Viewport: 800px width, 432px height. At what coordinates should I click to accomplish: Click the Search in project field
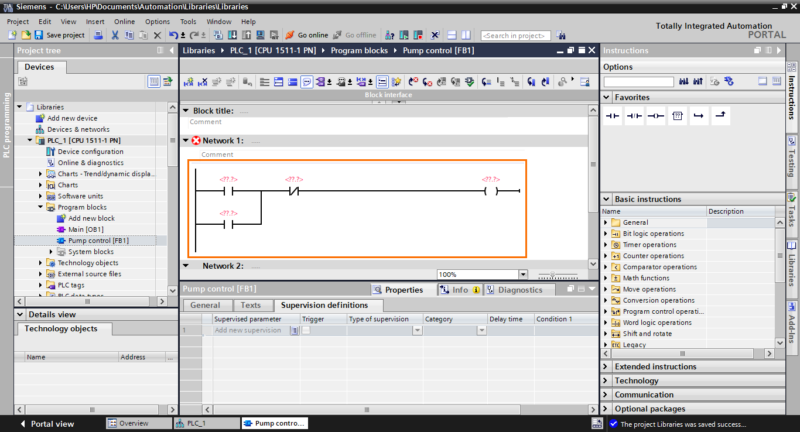tap(515, 35)
